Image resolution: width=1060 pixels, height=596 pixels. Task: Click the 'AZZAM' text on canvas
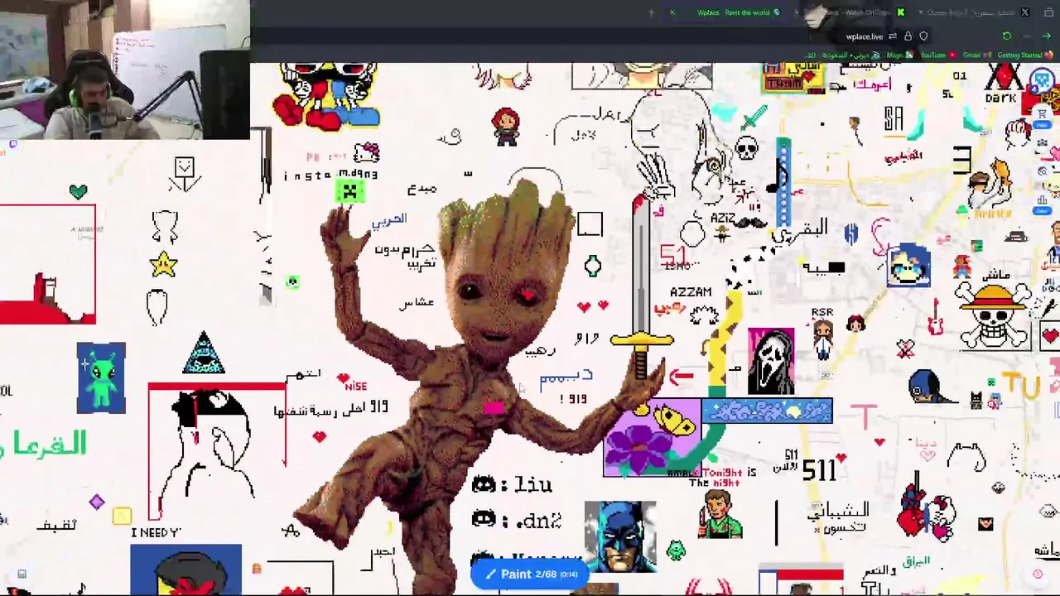tap(691, 292)
